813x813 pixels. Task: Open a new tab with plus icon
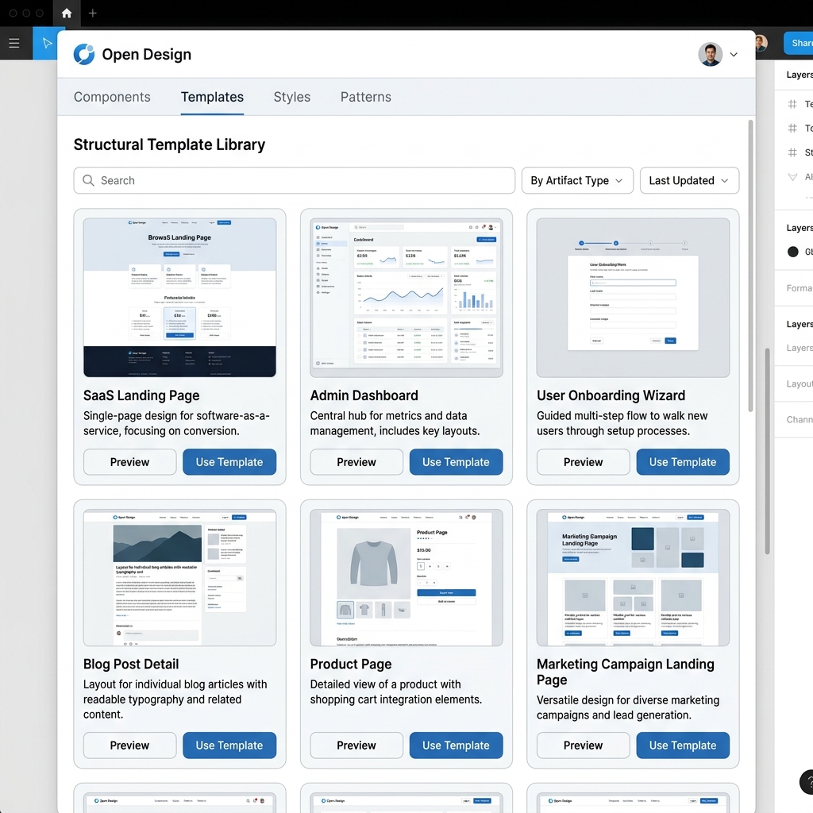(x=92, y=13)
